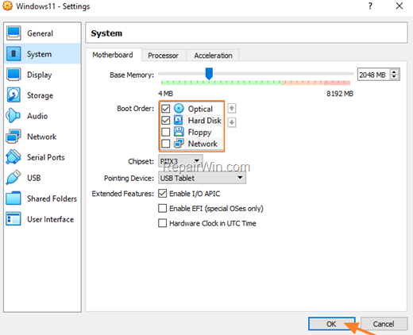Decrease base memory with spinner down arrow
Screen dimensions: 413x335
coord(394,77)
